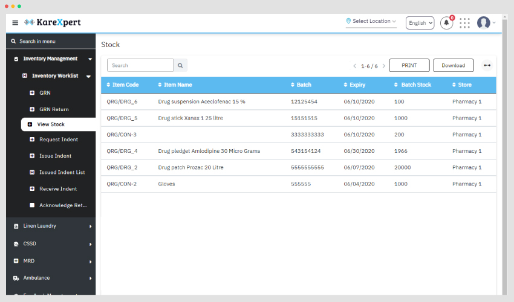514x302 pixels.
Task: Click the CSSD icon
Action: (x=16, y=244)
